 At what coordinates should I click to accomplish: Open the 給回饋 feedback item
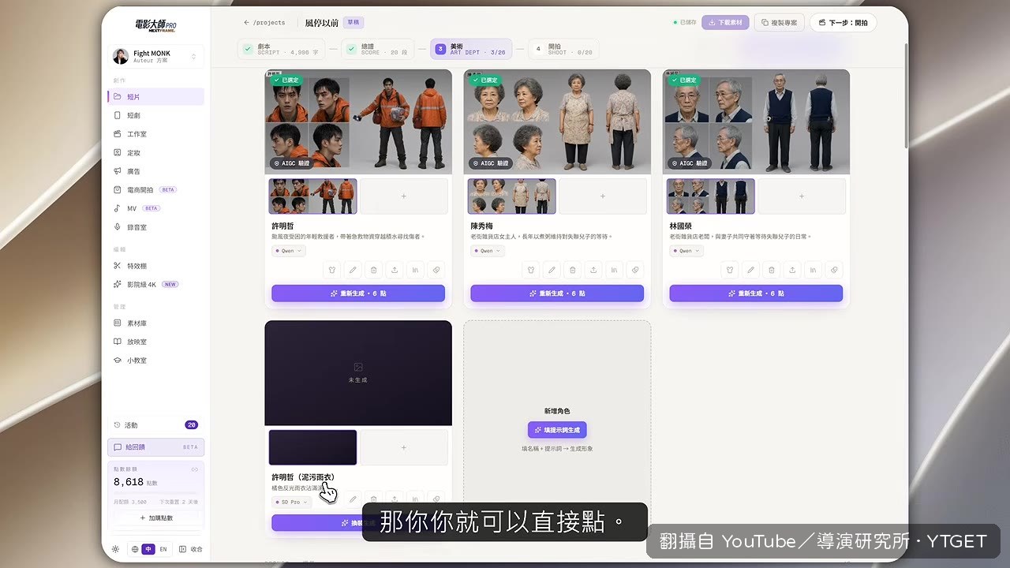tap(155, 447)
